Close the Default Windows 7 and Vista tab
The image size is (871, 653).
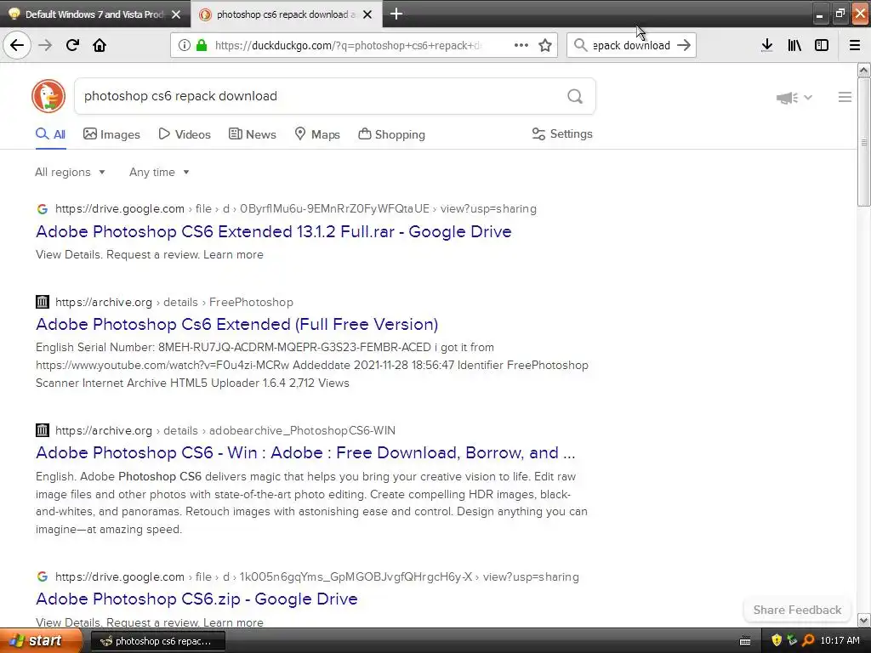[x=176, y=14]
